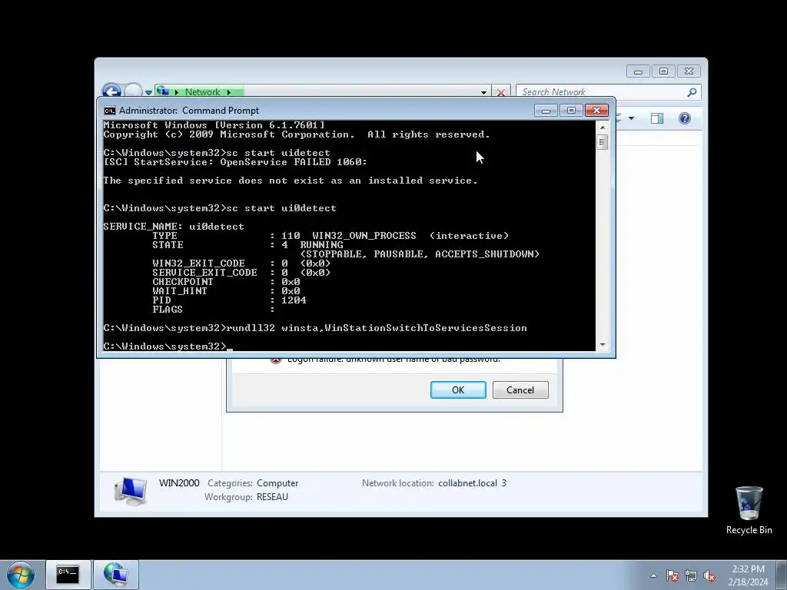Click the RESEAU workgroup value
Viewport: 787px width, 590px height.
click(272, 497)
